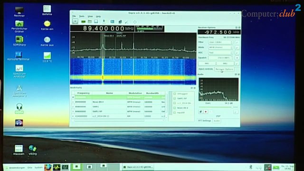
Task: Select the News 89.4 bookmark row
Action: (118, 102)
